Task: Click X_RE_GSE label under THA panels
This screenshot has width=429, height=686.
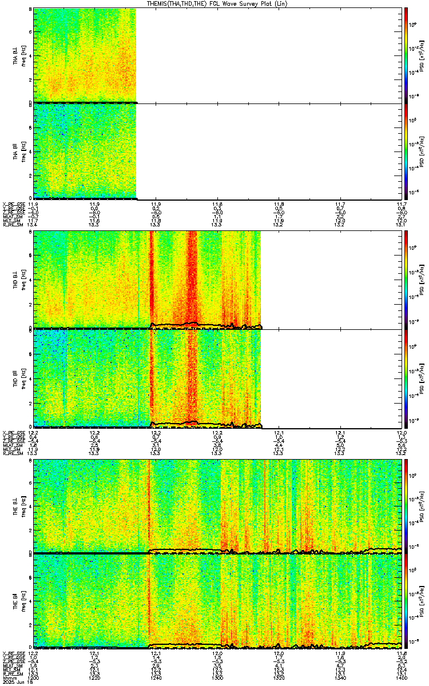Action: pyautogui.click(x=11, y=204)
